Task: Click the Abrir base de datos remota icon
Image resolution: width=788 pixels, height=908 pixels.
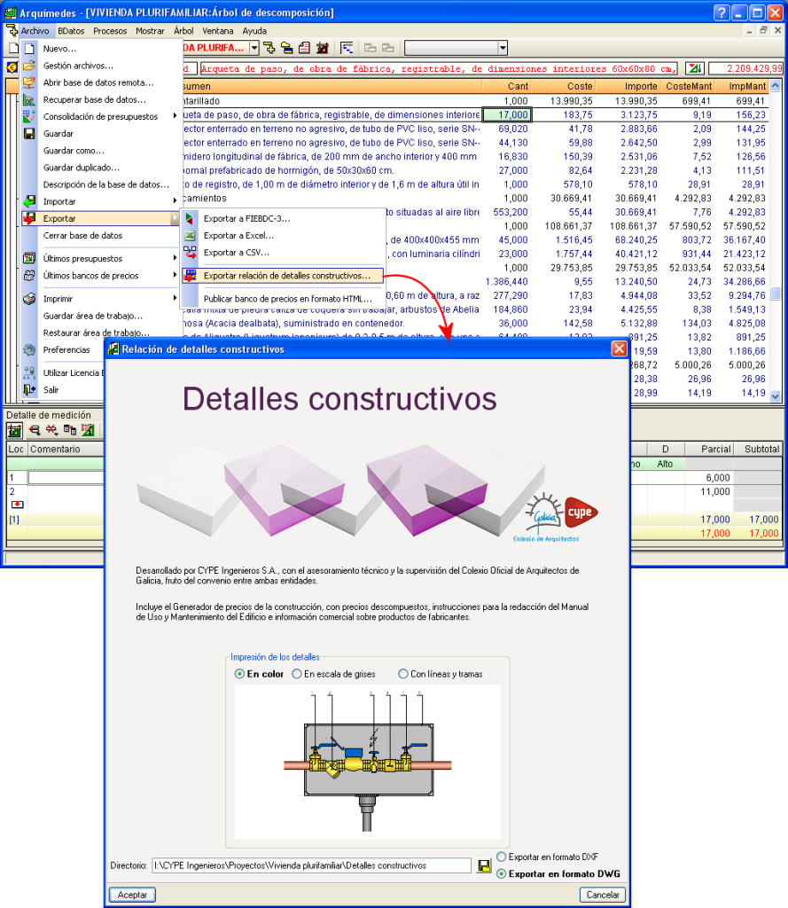Action: 29,82
